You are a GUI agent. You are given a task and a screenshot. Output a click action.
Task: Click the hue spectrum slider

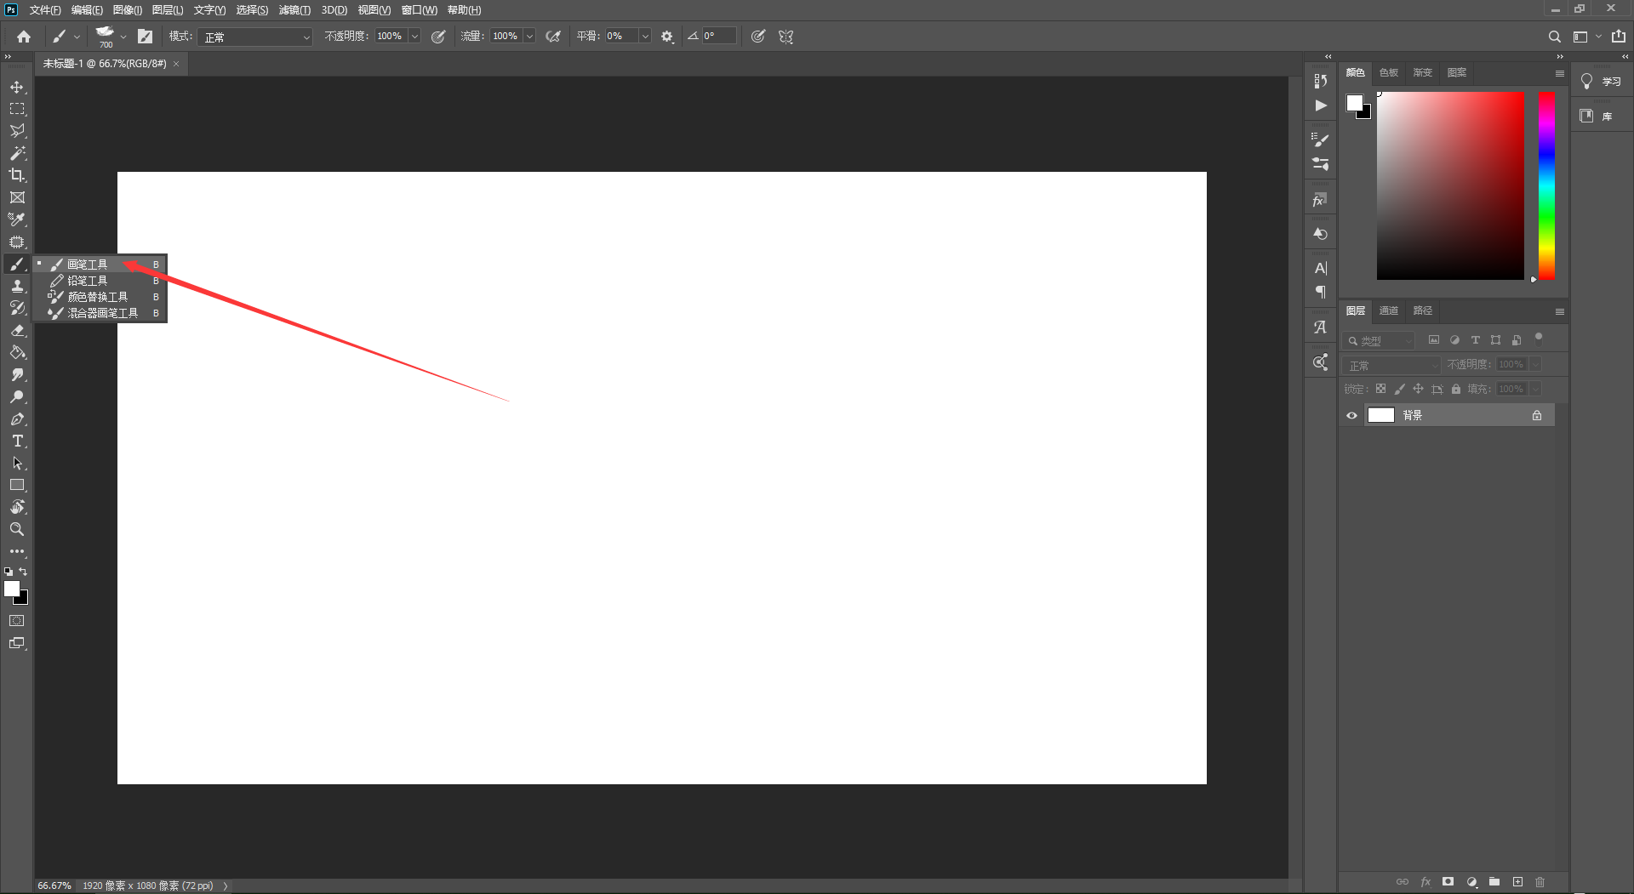click(1546, 186)
